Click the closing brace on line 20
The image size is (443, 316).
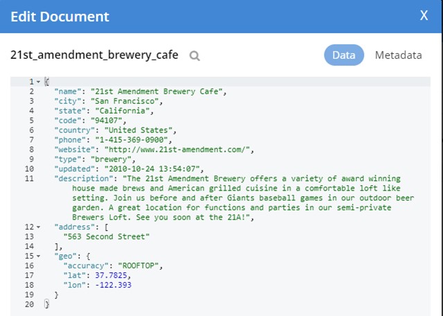(47, 304)
